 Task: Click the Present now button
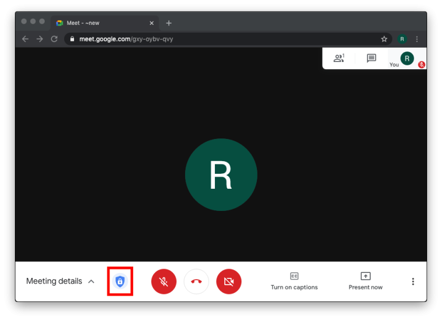(365, 281)
